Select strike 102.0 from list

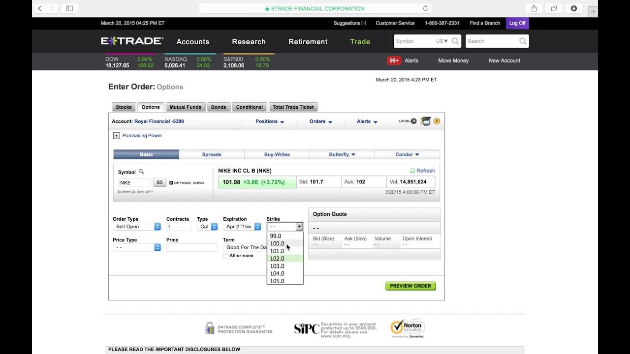pyautogui.click(x=285, y=259)
